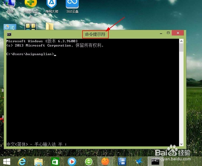Open the blue film-list app on taskbar

click(x=122, y=161)
